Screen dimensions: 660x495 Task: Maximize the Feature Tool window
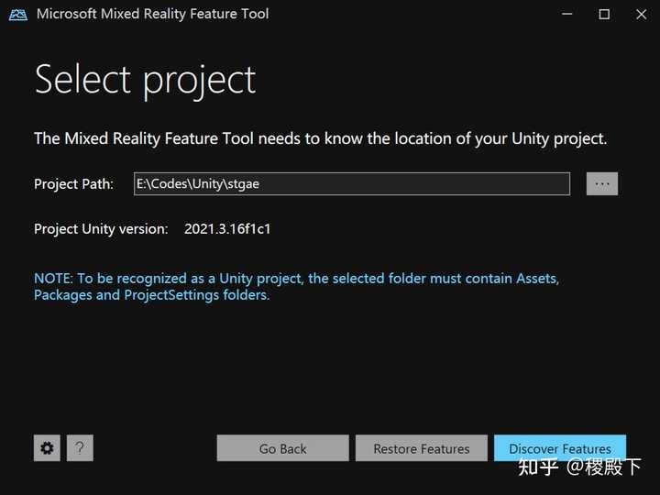coord(604,15)
